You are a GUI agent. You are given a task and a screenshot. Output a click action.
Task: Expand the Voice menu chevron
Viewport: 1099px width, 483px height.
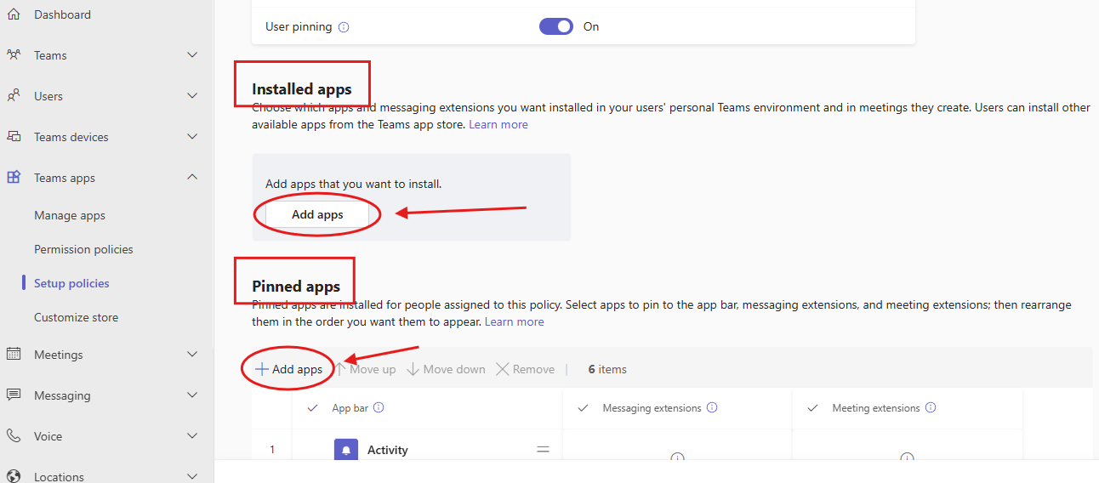click(192, 436)
